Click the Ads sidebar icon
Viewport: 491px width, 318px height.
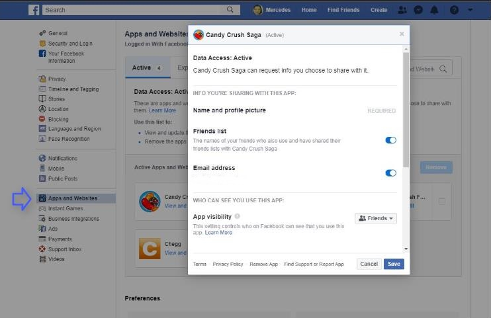pyautogui.click(x=42, y=229)
